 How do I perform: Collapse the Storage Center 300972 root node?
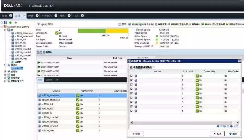click(x=2, y=27)
